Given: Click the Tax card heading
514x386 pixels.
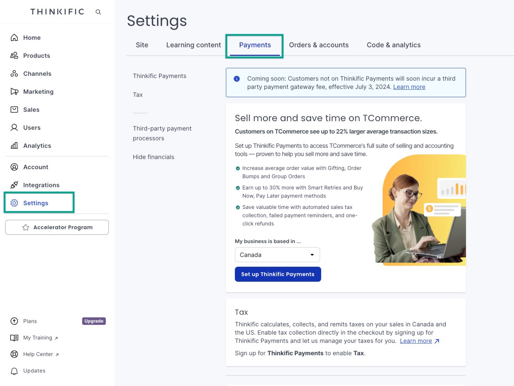Looking at the screenshot, I should pyautogui.click(x=241, y=312).
